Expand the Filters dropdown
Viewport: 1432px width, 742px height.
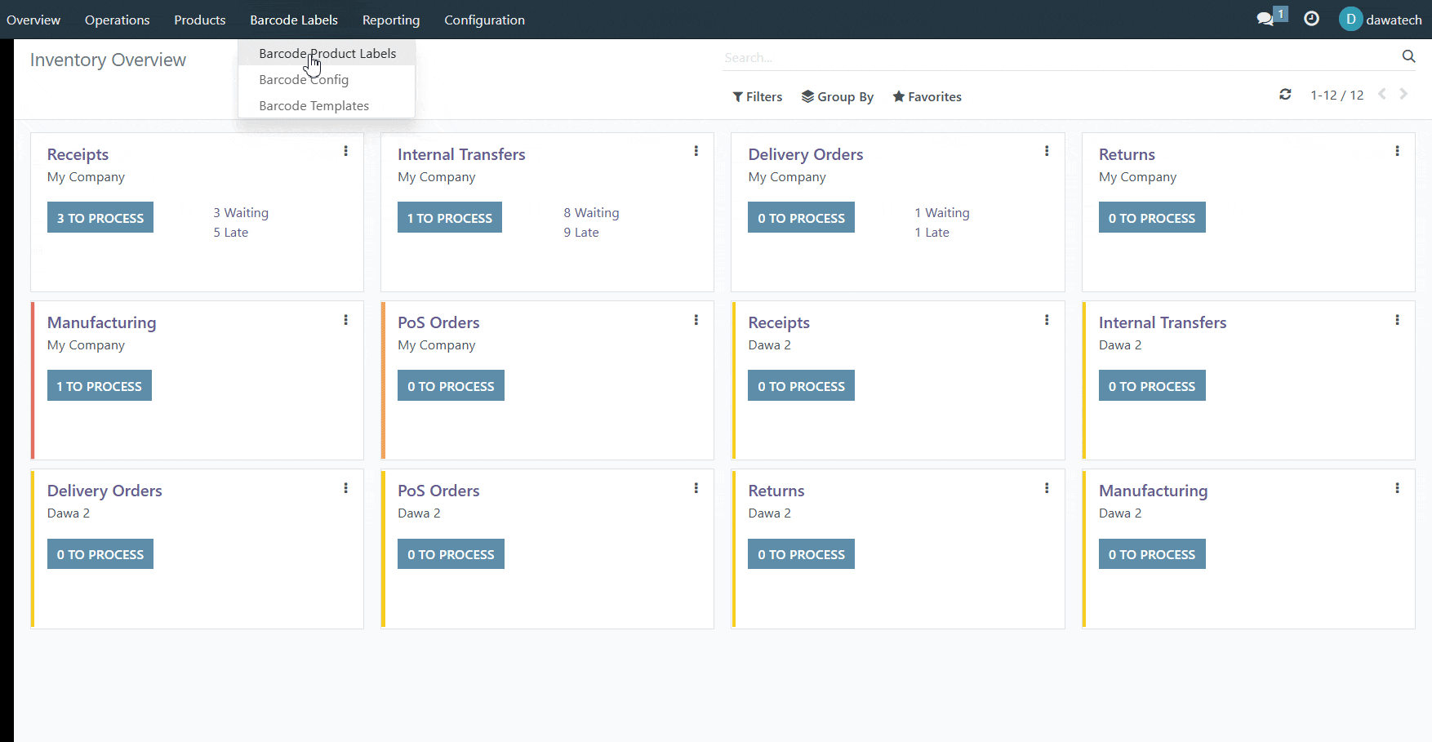758,96
